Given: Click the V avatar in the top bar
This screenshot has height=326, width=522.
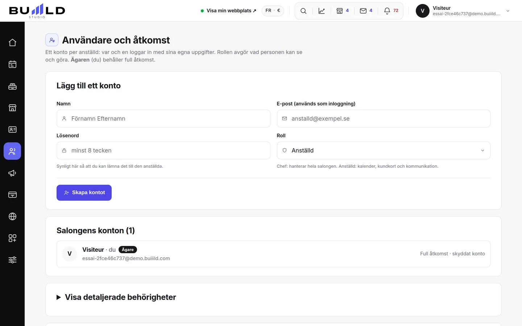Looking at the screenshot, I should (x=422, y=11).
